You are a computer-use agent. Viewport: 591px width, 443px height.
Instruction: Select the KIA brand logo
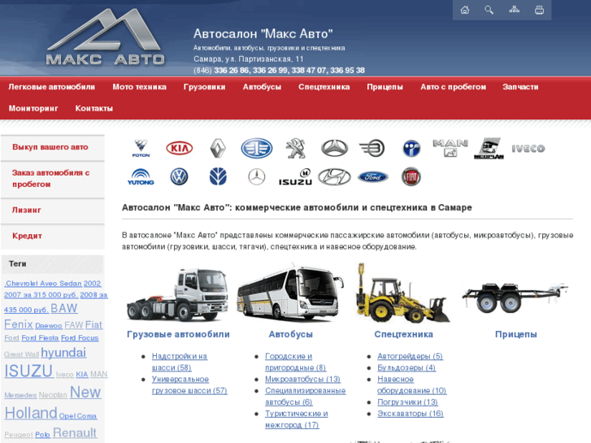pos(180,148)
